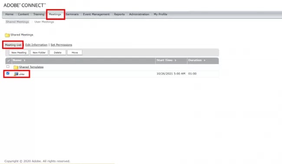Uncheck the selected meeting row checkbox
Viewport: 282px width, 164px height.
point(8,73)
